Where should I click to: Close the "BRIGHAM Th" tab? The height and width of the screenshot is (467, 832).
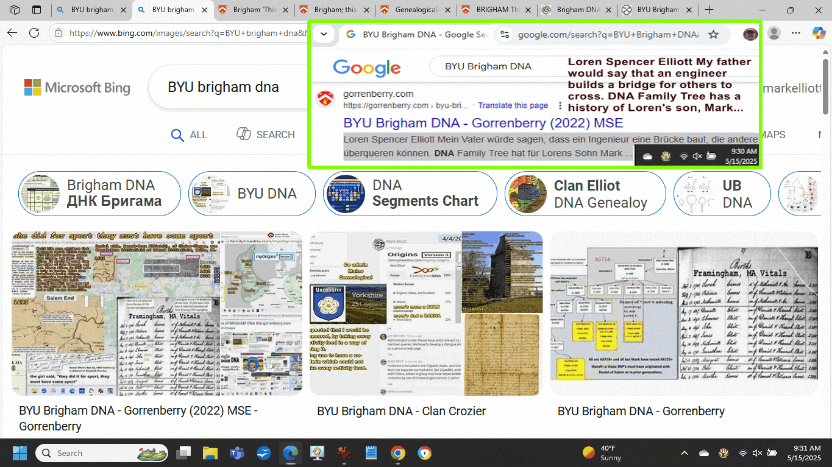click(528, 10)
